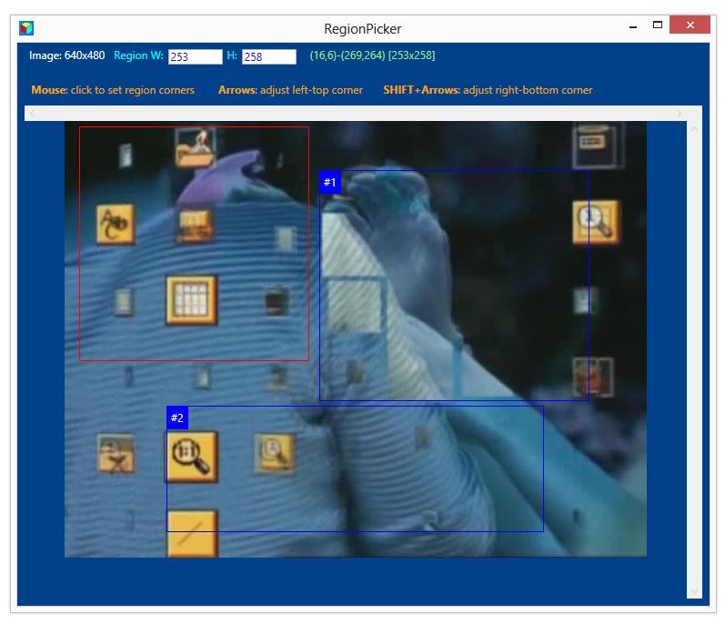Click the framed table icon in top-right corner

[598, 146]
